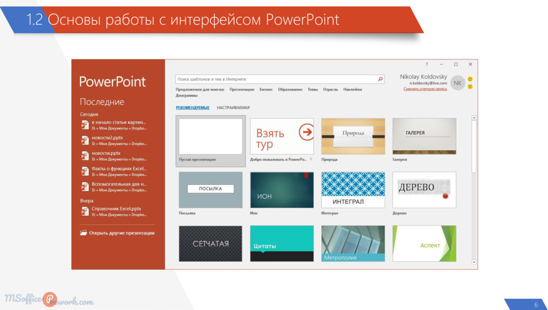Click the Презентации search suggestion

click(x=242, y=89)
